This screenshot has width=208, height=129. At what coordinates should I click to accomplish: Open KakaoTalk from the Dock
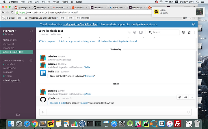[51, 124]
